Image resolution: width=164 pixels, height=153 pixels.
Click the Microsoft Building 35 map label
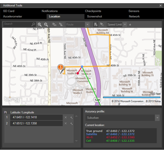pos(147,74)
